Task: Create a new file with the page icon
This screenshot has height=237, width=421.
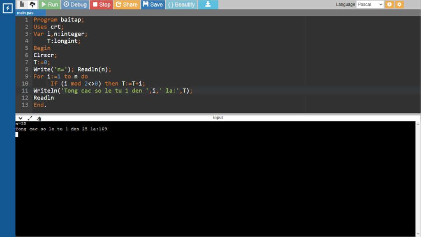Action: pyautogui.click(x=22, y=4)
